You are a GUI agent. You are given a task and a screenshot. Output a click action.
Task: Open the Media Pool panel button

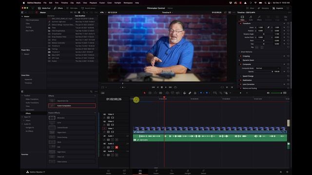44,8
